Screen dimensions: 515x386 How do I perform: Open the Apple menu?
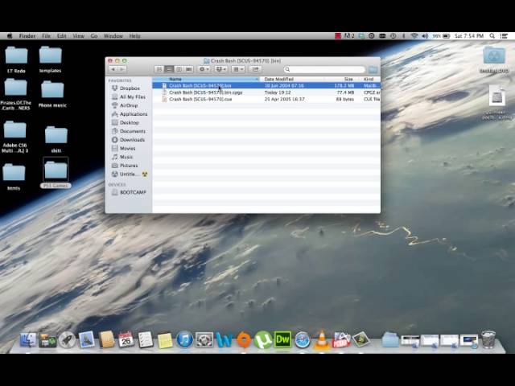point(10,36)
